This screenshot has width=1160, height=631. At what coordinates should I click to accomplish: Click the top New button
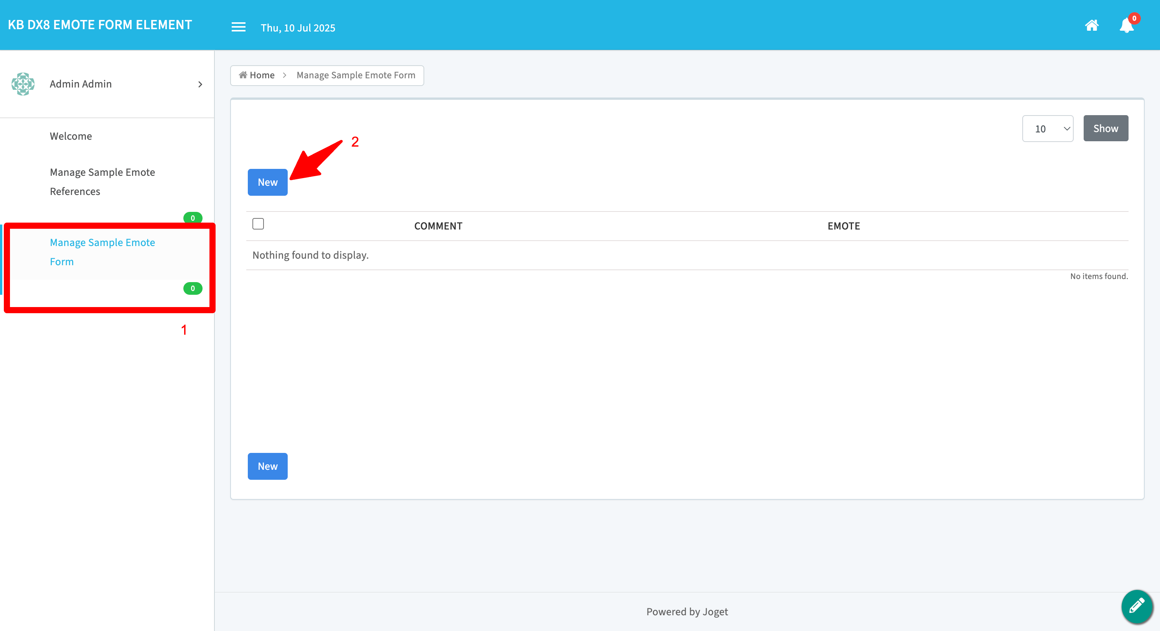267,182
